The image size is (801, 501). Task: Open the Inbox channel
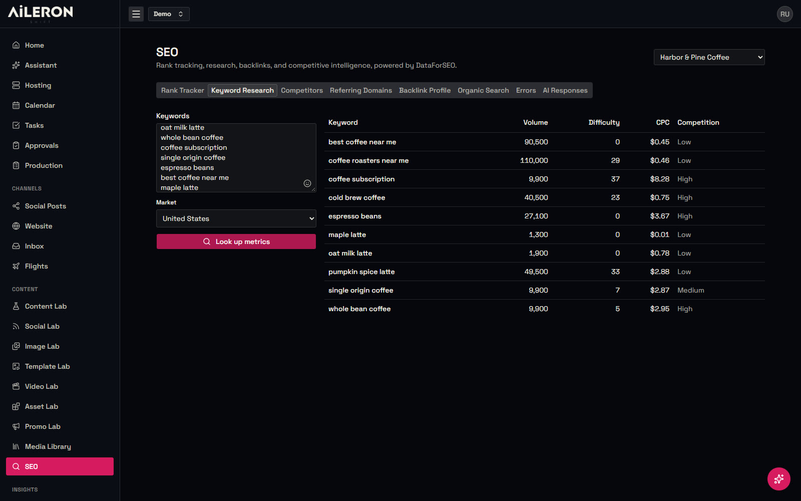click(x=60, y=246)
